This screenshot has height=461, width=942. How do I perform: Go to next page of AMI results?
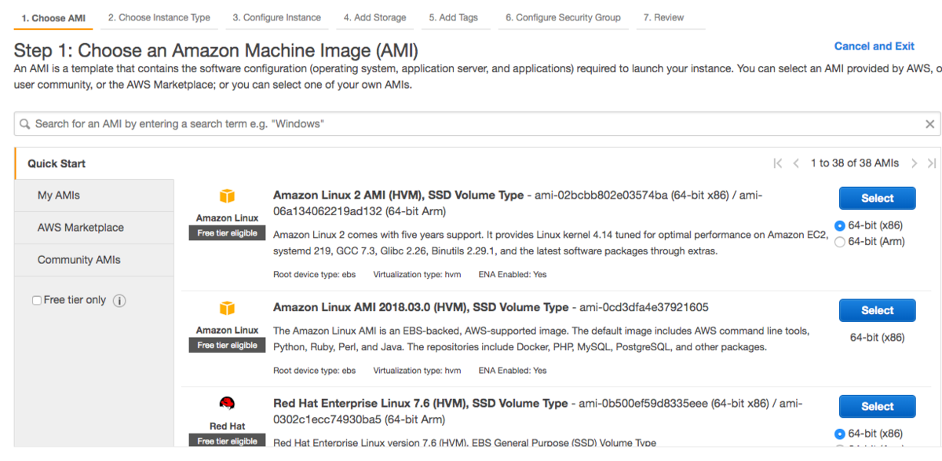(914, 163)
